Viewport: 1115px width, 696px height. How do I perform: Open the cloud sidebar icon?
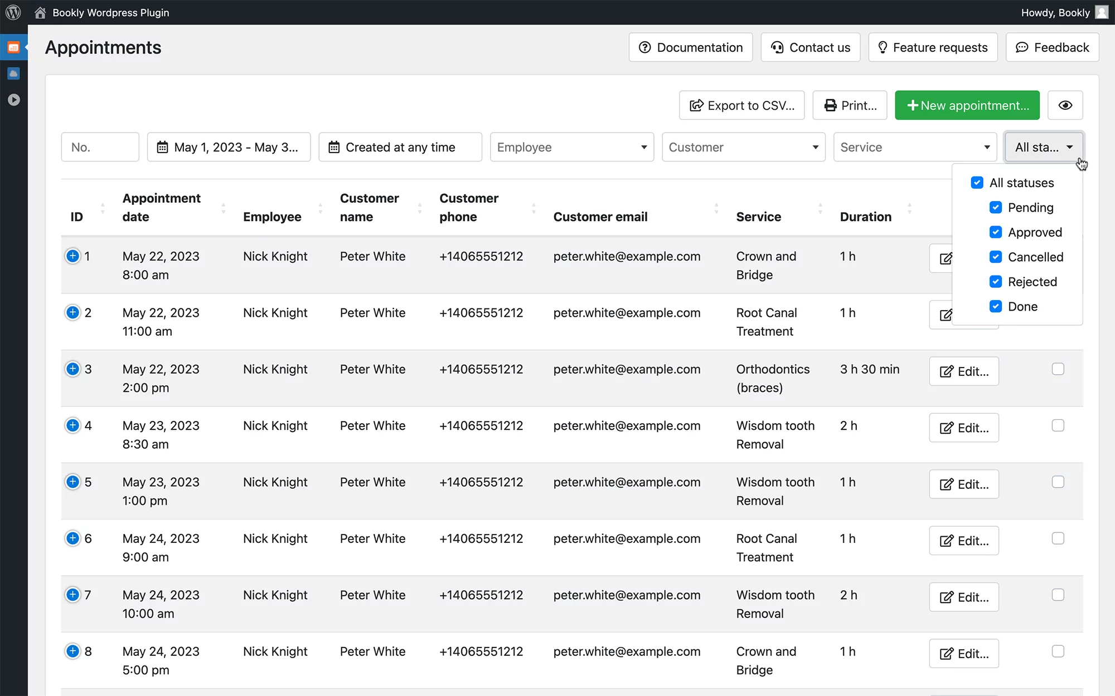coord(14,73)
